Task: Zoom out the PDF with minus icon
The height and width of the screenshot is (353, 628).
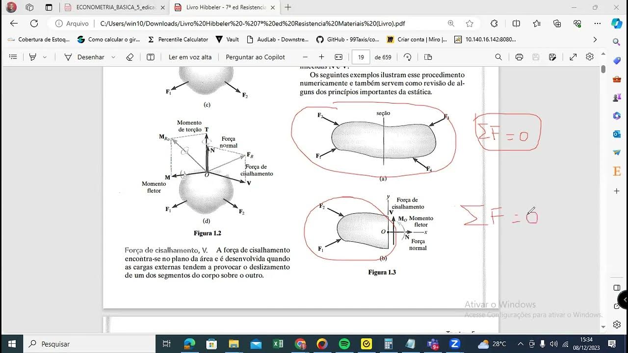Action: (305, 57)
